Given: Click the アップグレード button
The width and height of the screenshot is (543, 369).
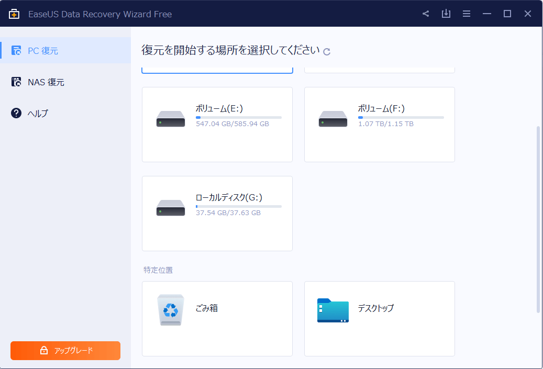Looking at the screenshot, I should (x=65, y=351).
